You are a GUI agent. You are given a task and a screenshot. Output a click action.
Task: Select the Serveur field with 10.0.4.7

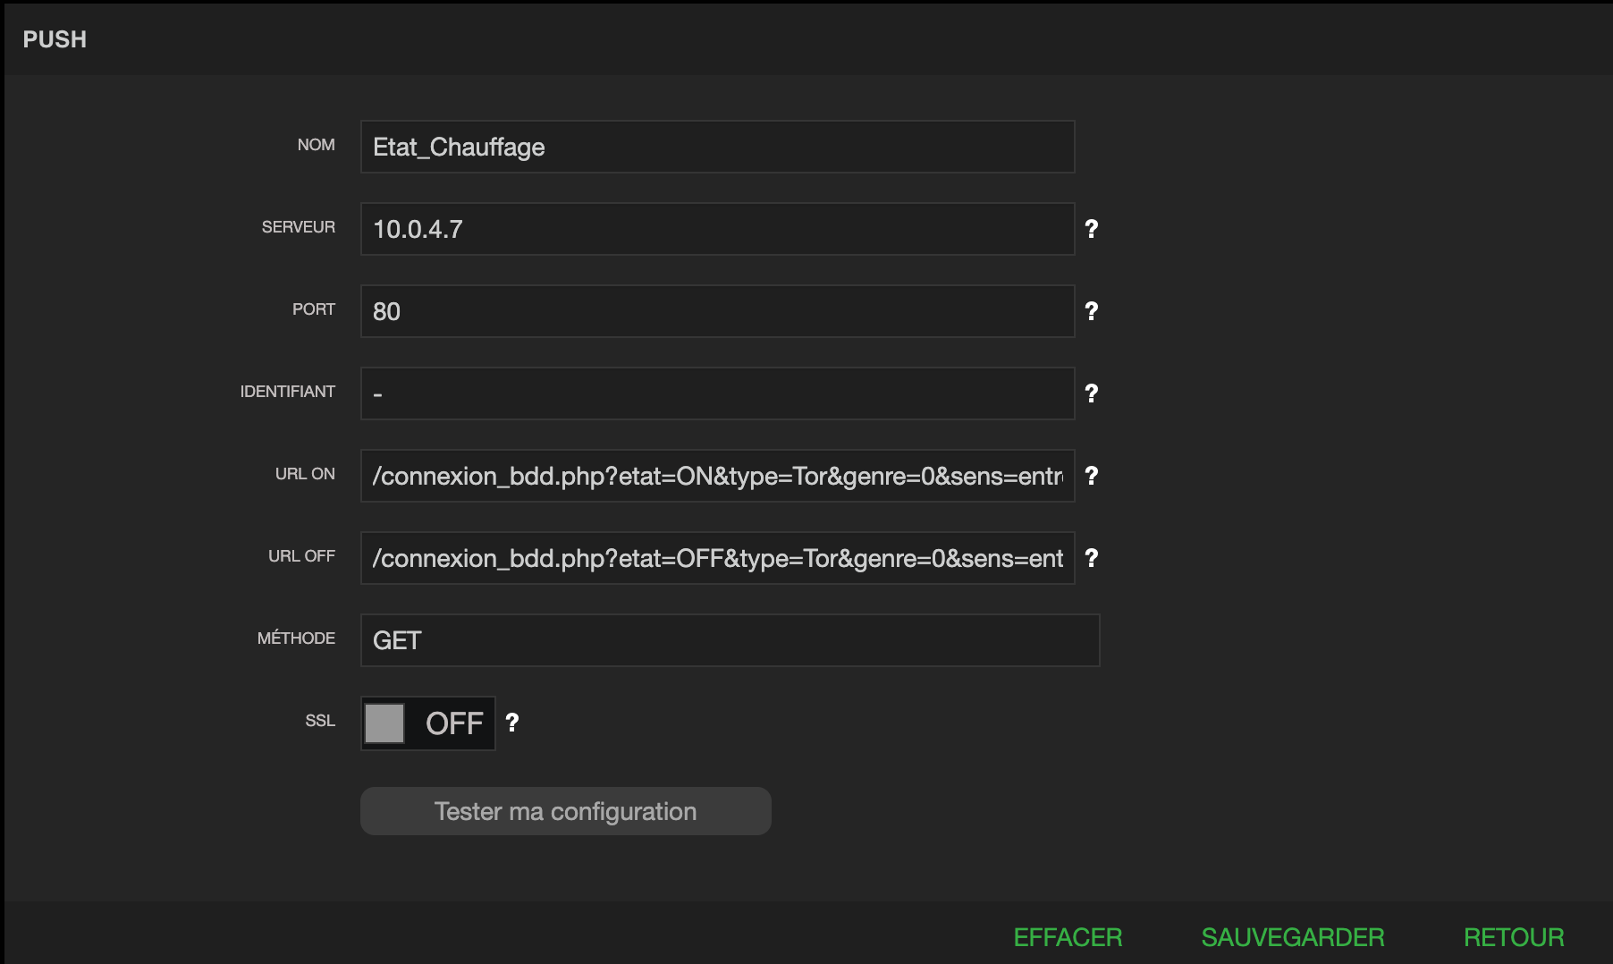716,229
